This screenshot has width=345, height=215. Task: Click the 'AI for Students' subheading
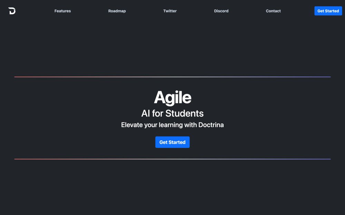click(x=172, y=113)
